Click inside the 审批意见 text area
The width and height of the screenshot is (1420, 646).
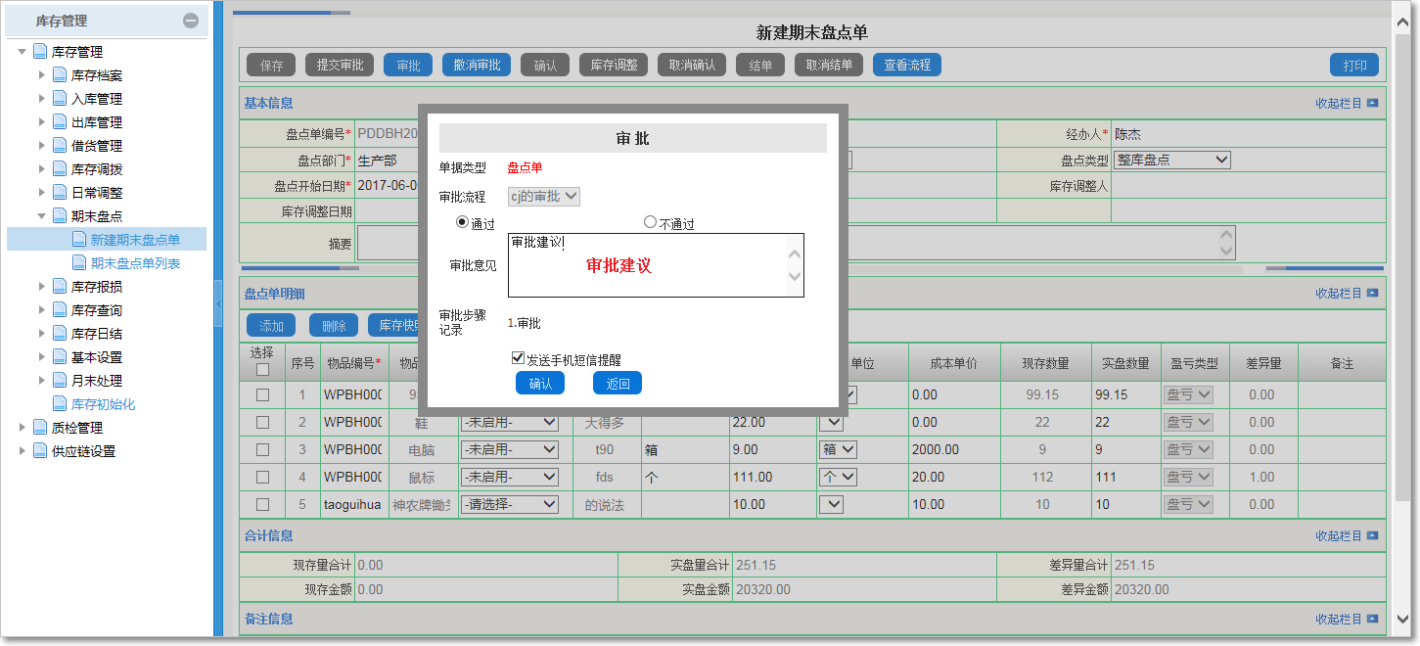click(x=646, y=264)
